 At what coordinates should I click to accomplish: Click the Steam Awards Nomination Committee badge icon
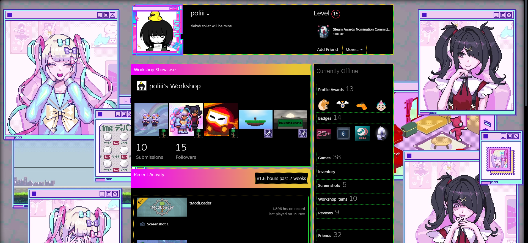[x=323, y=32]
